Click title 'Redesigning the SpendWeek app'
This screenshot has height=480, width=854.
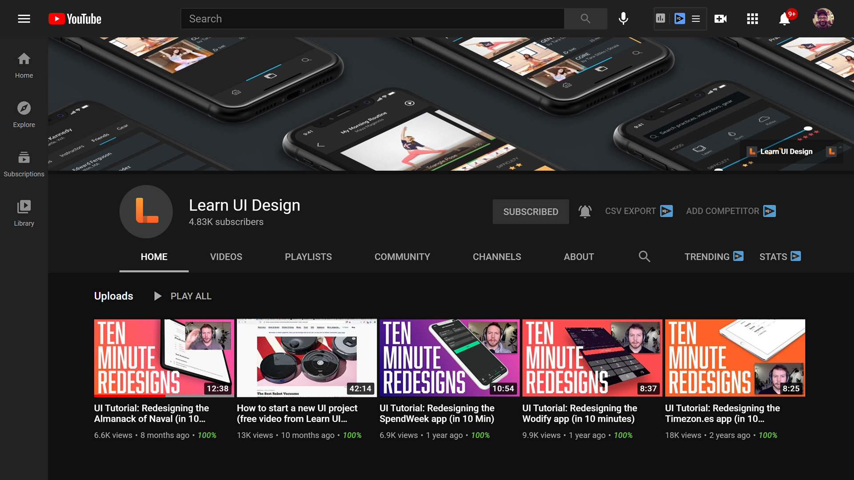[x=437, y=413]
